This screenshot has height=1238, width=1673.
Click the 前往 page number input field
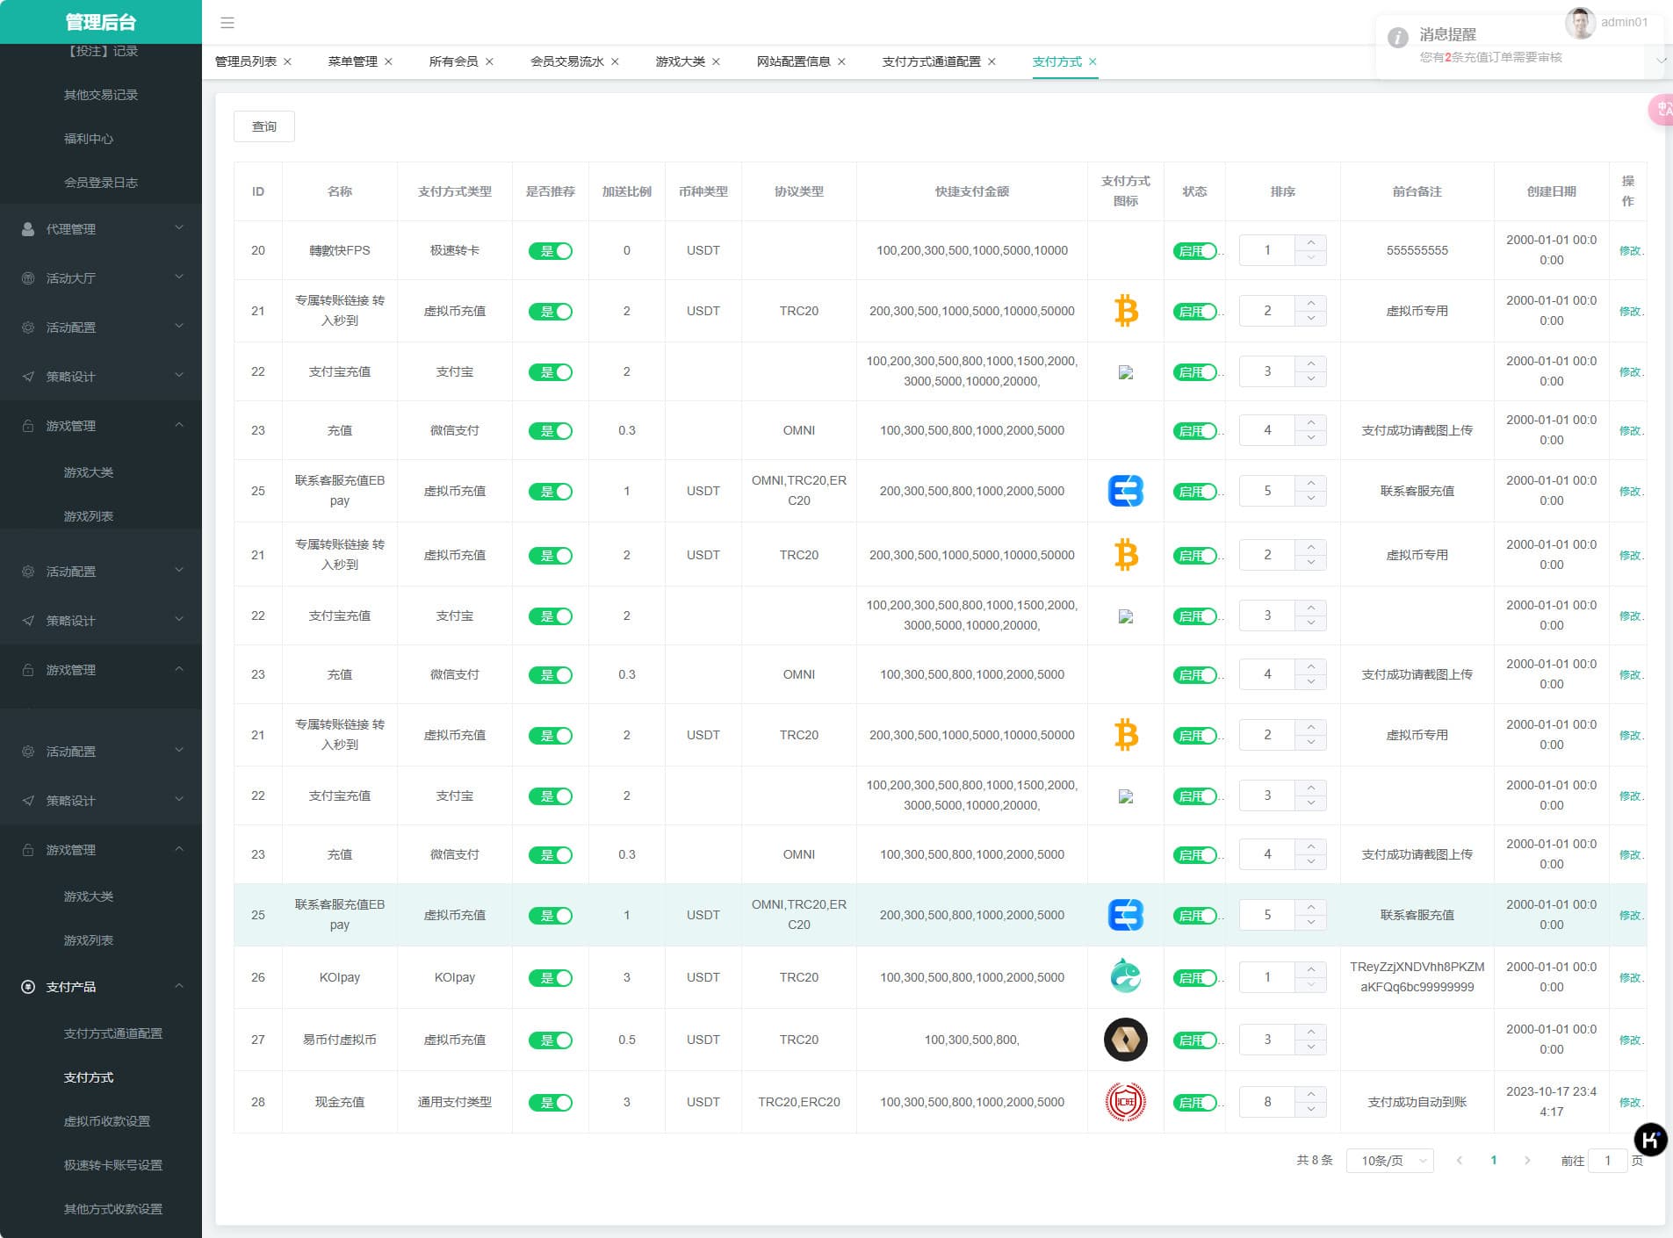click(1607, 1161)
